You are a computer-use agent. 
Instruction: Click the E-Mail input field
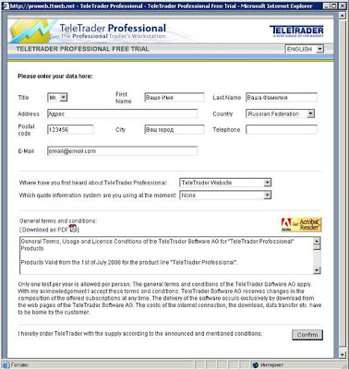(122, 151)
